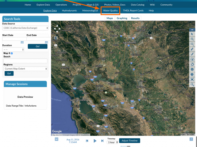The height and width of the screenshot is (147, 197).
Task: Open the Hydrodynamic submenu link
Action: [70, 11]
